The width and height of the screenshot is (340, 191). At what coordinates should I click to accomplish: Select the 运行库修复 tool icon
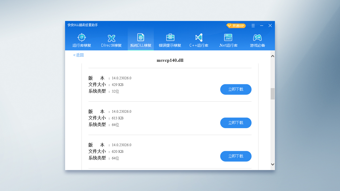[x=82, y=37]
